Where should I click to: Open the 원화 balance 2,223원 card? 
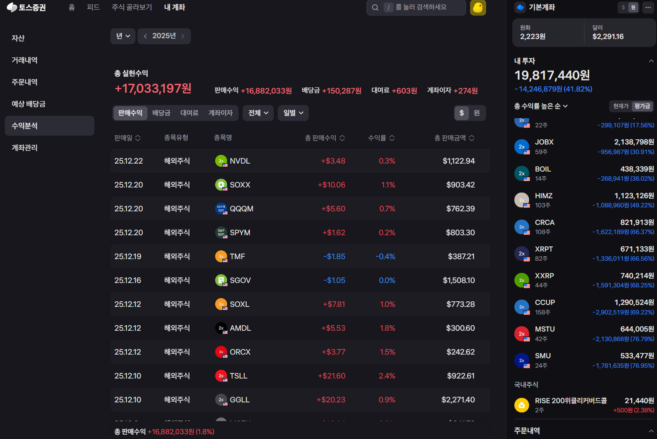(x=548, y=33)
